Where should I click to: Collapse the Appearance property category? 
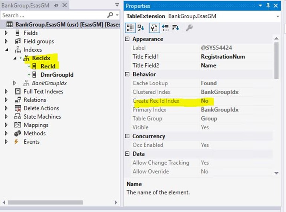click(127, 39)
